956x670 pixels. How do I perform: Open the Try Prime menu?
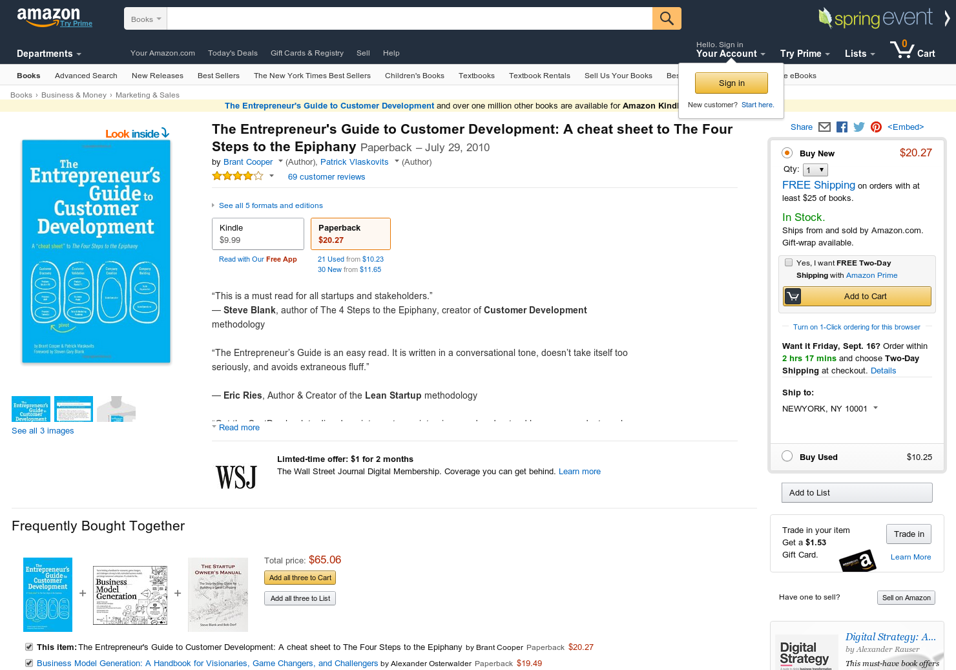coord(805,54)
